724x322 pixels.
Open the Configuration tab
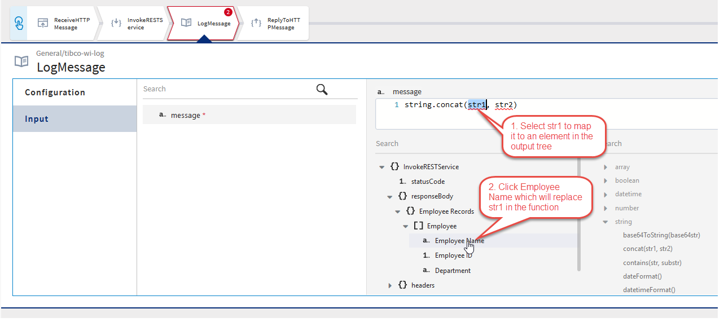[55, 92]
